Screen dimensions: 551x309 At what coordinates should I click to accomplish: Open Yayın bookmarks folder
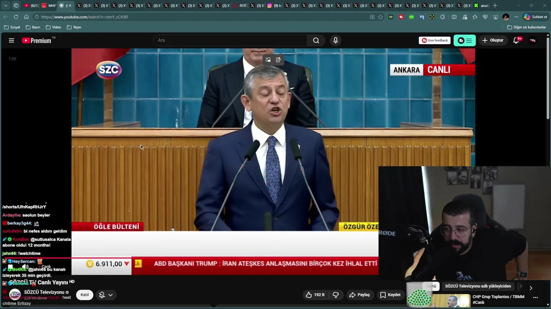pyautogui.click(x=74, y=27)
